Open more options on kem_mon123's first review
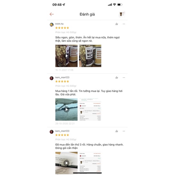 (x=124, y=78)
